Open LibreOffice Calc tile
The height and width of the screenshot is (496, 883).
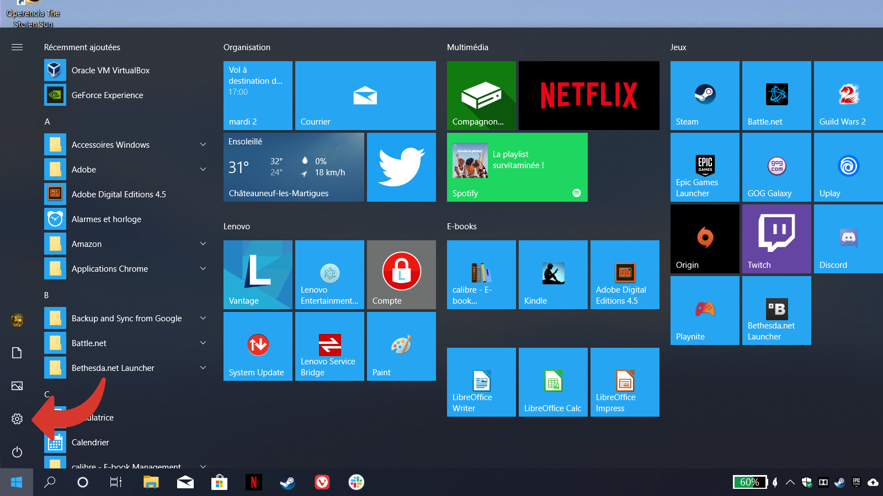(553, 382)
